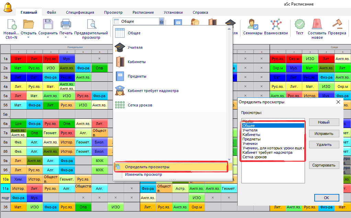Select Определить просмотры menu entry
This screenshot has height=218, width=351.
[x=147, y=167]
